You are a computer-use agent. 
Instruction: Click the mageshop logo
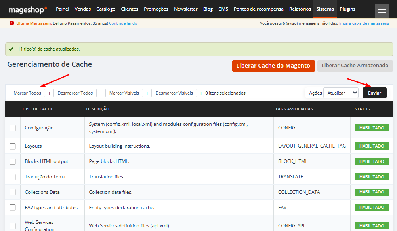point(28,9)
